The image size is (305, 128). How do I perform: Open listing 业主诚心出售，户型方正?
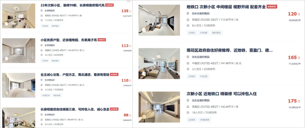tap(75, 75)
